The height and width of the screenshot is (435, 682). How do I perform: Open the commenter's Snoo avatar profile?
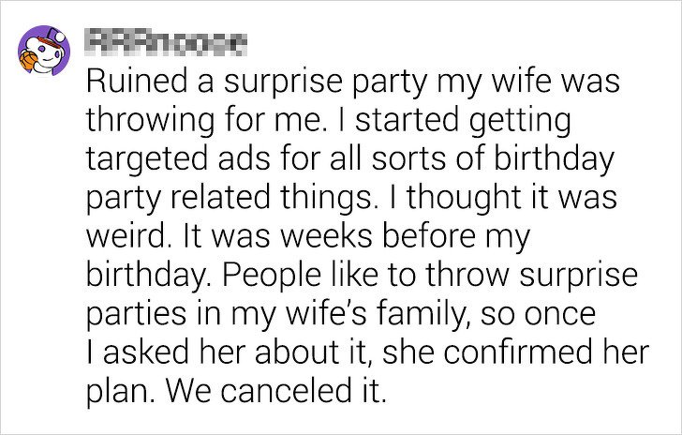43,51
